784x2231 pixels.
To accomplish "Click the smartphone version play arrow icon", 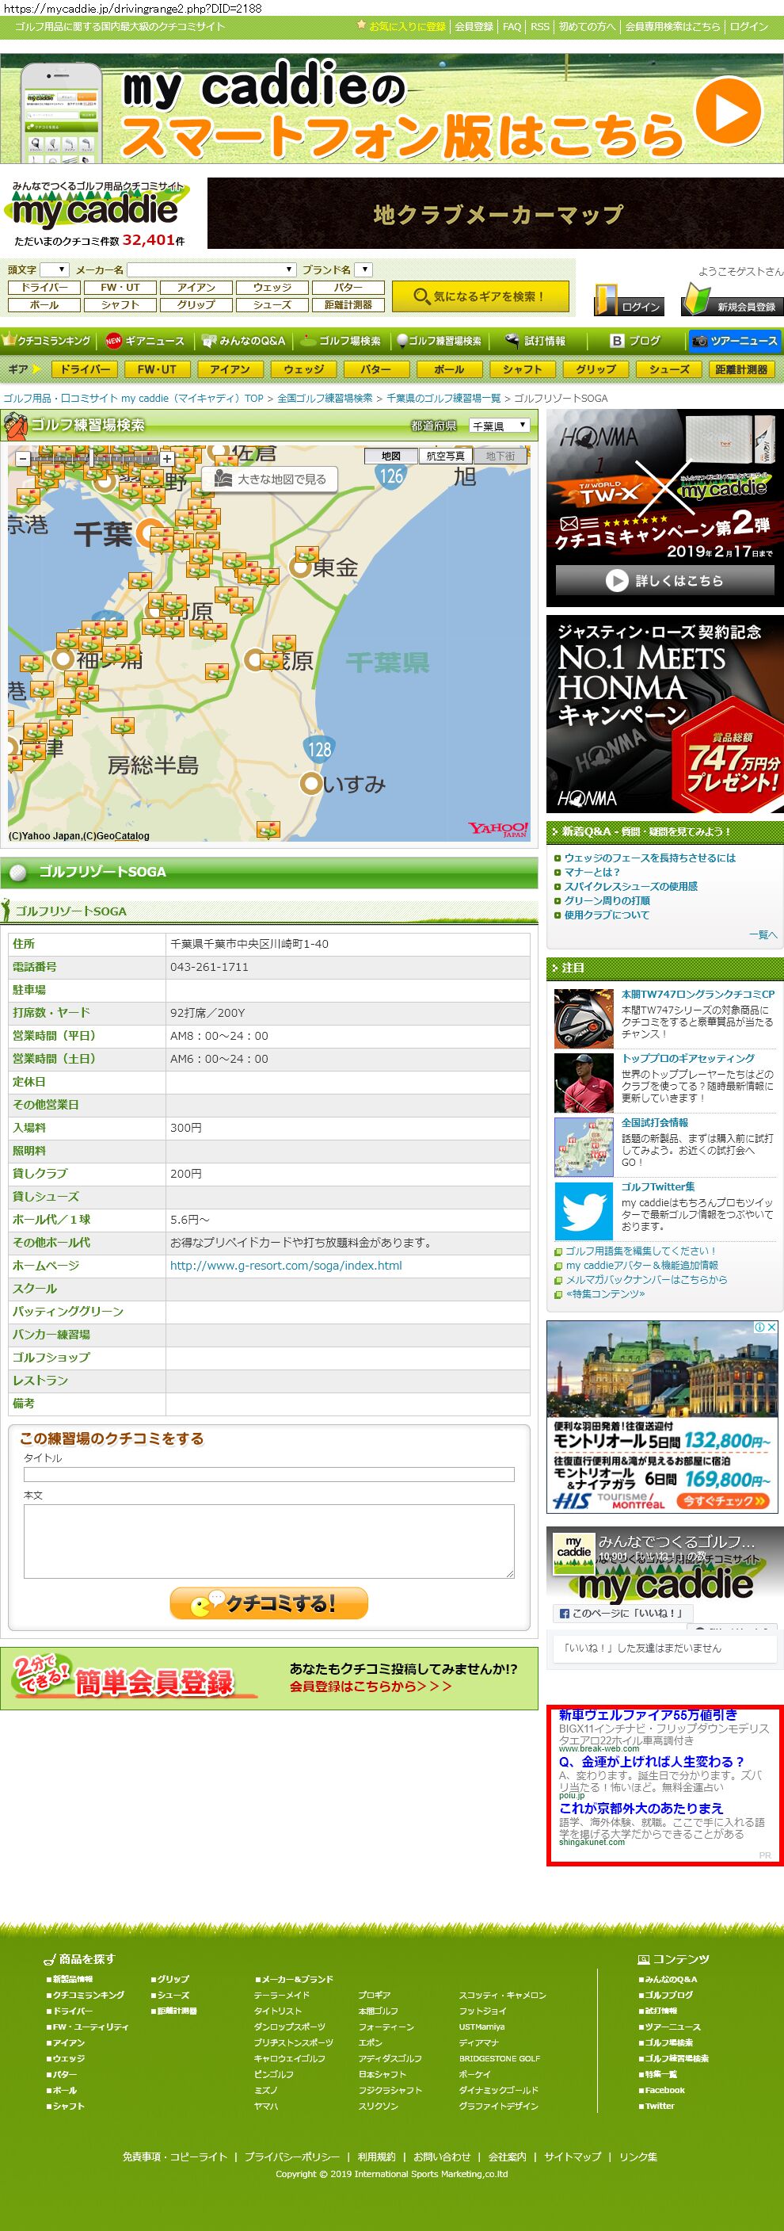I will pyautogui.click(x=729, y=110).
